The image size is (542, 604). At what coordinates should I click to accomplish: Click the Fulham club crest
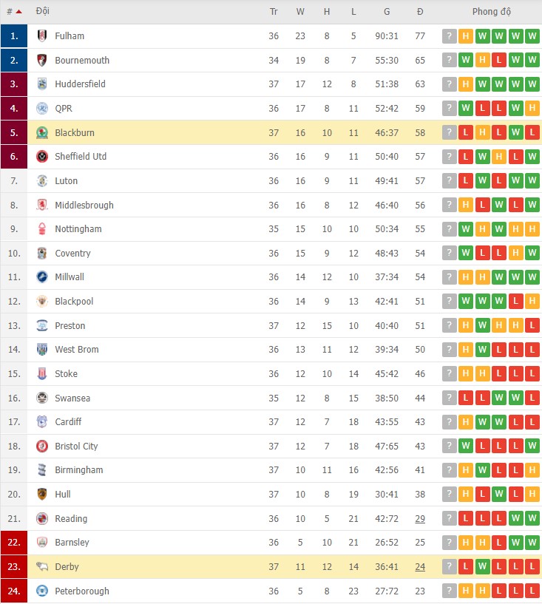point(41,35)
